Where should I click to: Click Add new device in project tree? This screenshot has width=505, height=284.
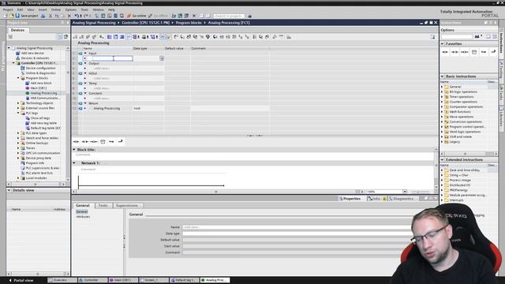(32, 53)
